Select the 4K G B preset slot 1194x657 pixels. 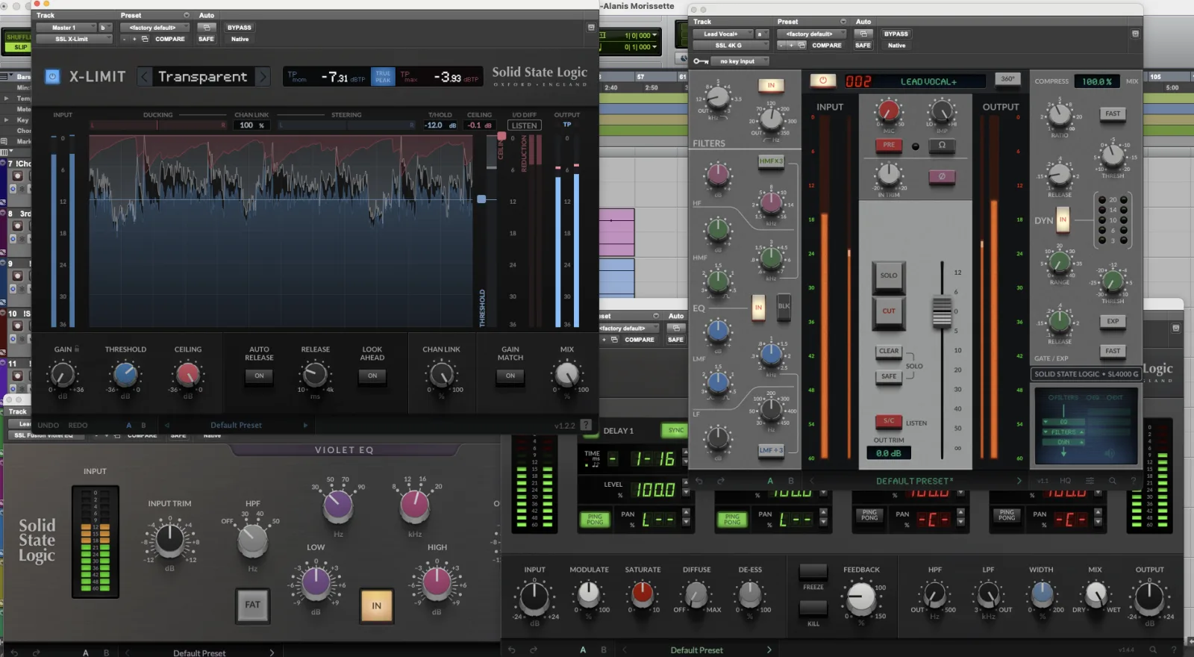(791, 481)
